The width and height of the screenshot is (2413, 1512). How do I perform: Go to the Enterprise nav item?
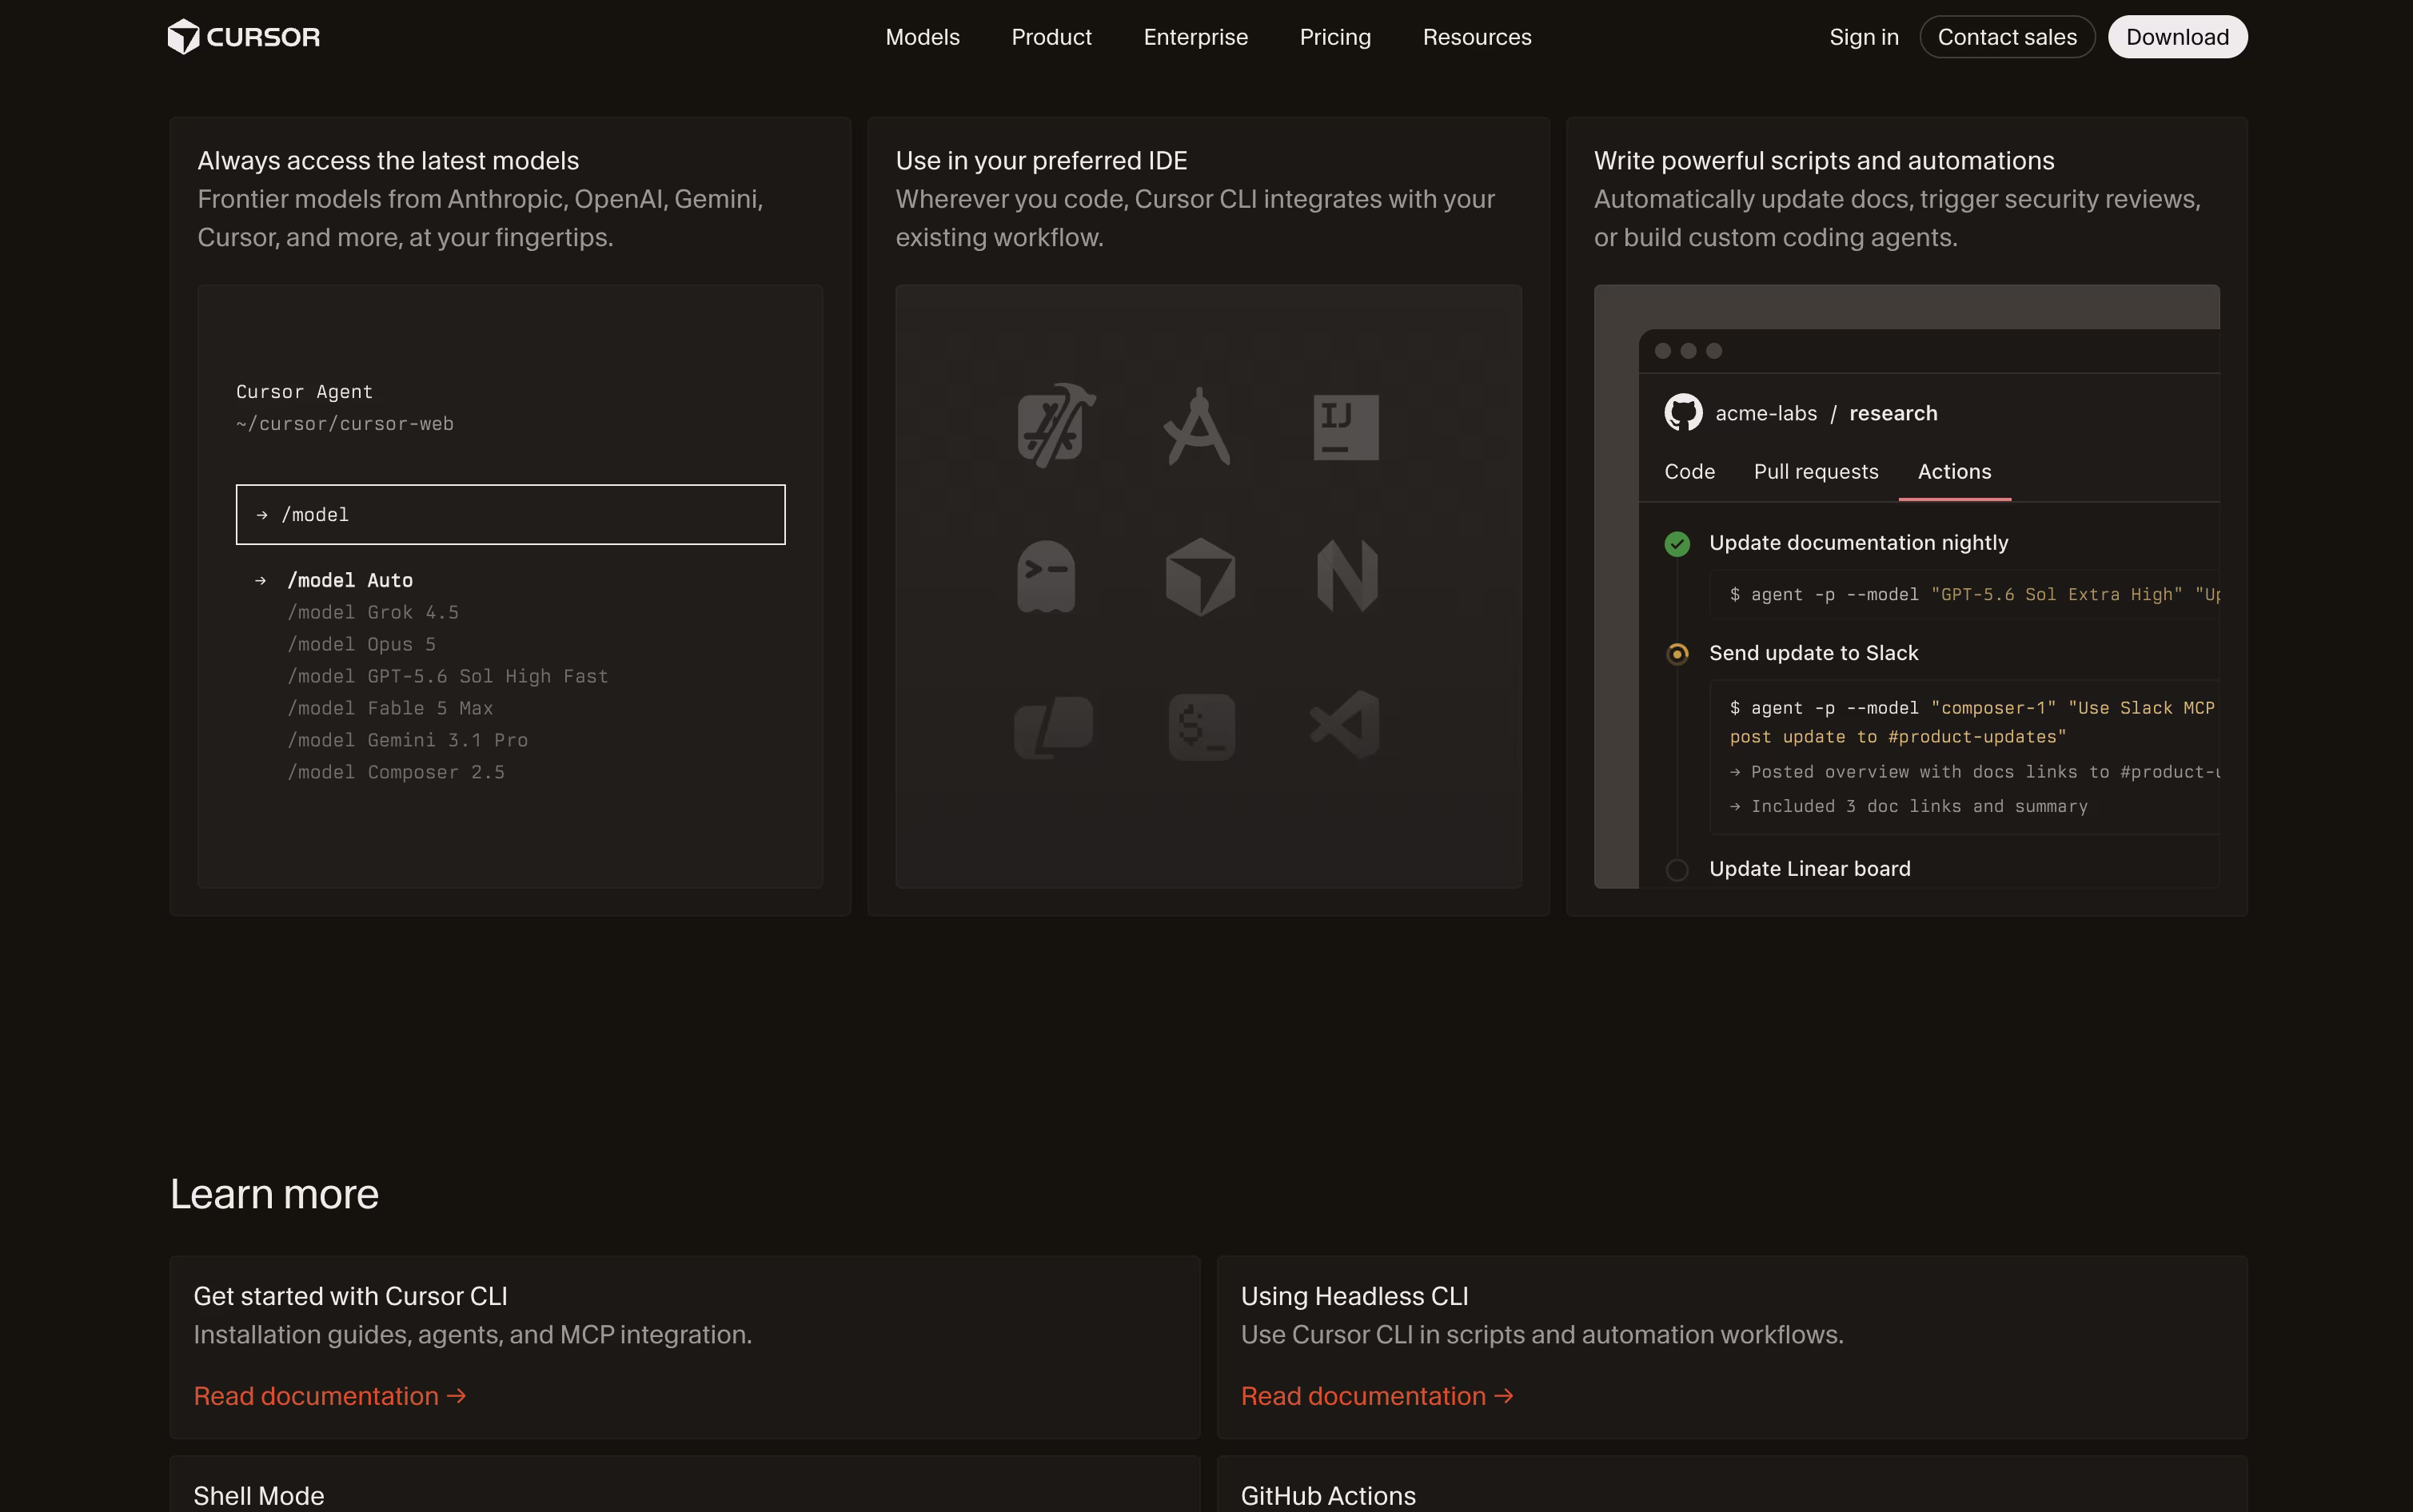coord(1195,37)
